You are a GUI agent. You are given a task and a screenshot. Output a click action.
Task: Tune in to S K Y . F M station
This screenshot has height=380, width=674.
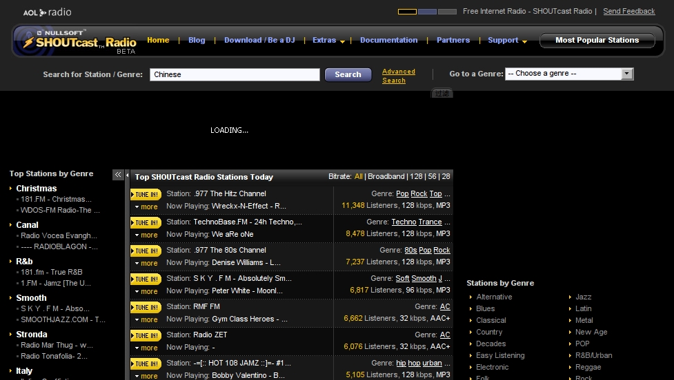[x=146, y=279]
